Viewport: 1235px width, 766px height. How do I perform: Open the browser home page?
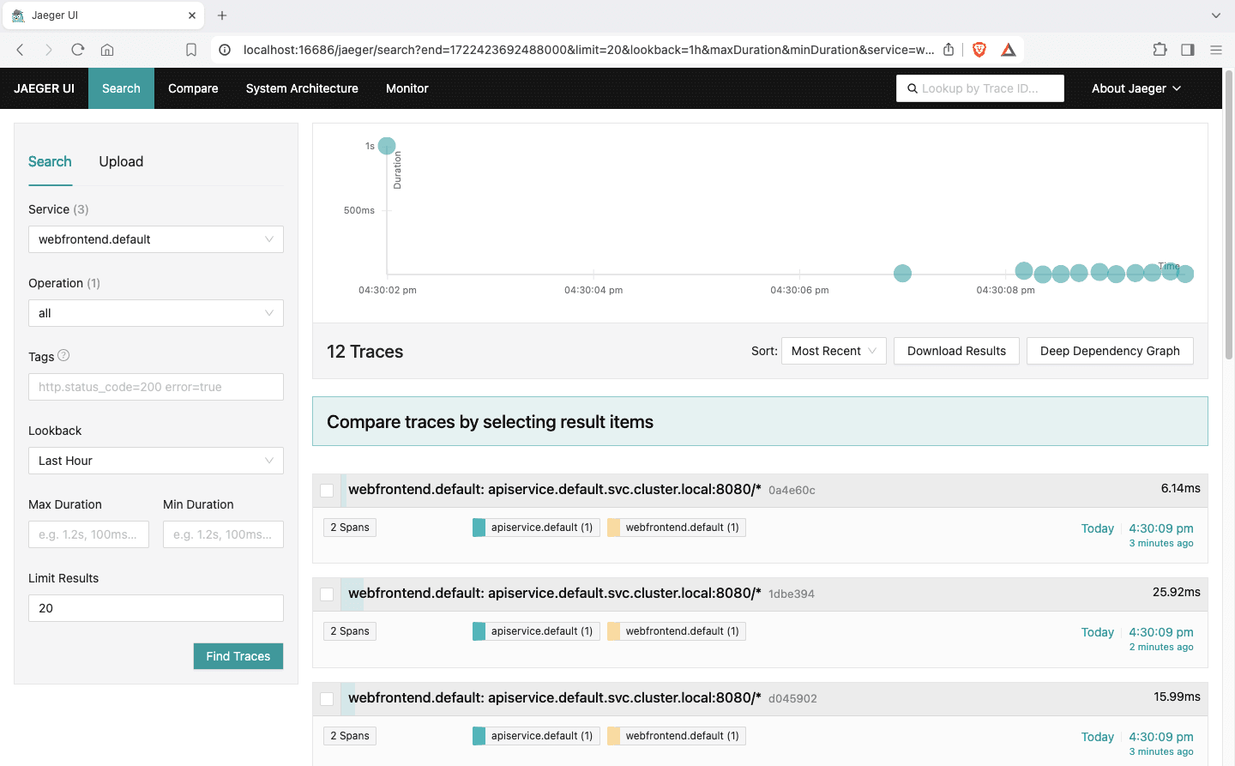point(107,50)
